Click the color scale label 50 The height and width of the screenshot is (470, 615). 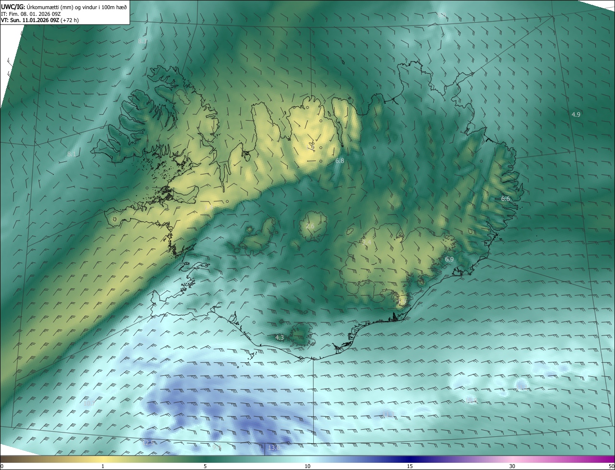click(x=611, y=466)
